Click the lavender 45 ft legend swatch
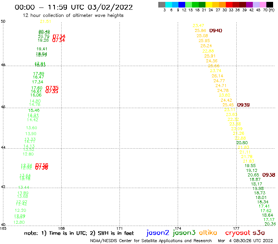 point(256,5)
